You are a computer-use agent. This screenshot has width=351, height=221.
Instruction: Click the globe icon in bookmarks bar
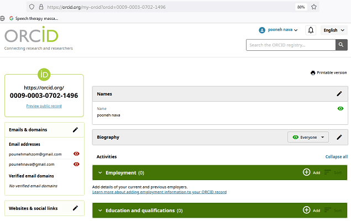(x=2, y=18)
